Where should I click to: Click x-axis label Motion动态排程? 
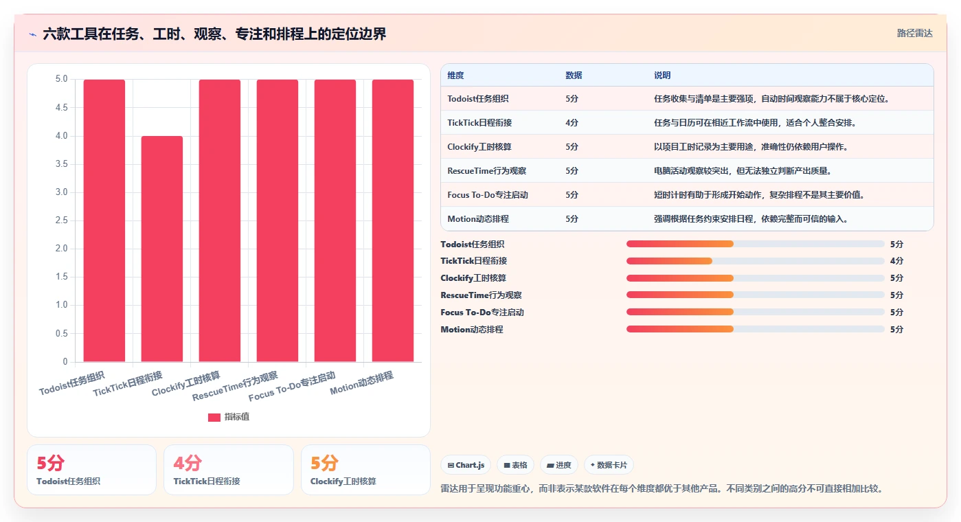point(361,383)
